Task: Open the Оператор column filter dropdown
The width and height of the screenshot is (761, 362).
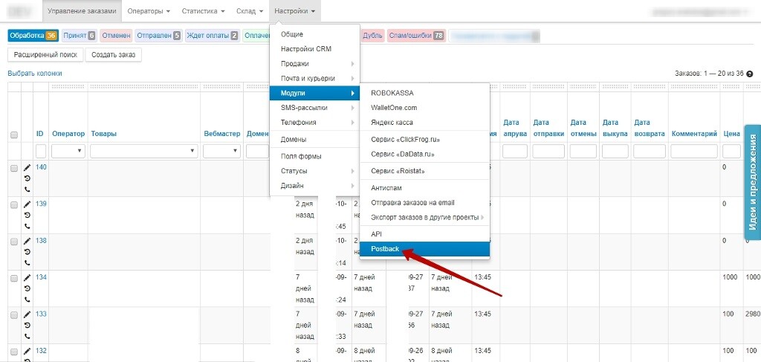Action: (69, 151)
